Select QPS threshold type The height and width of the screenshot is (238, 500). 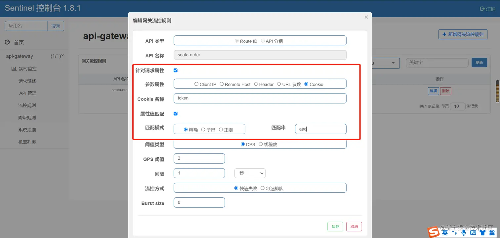pos(243,144)
